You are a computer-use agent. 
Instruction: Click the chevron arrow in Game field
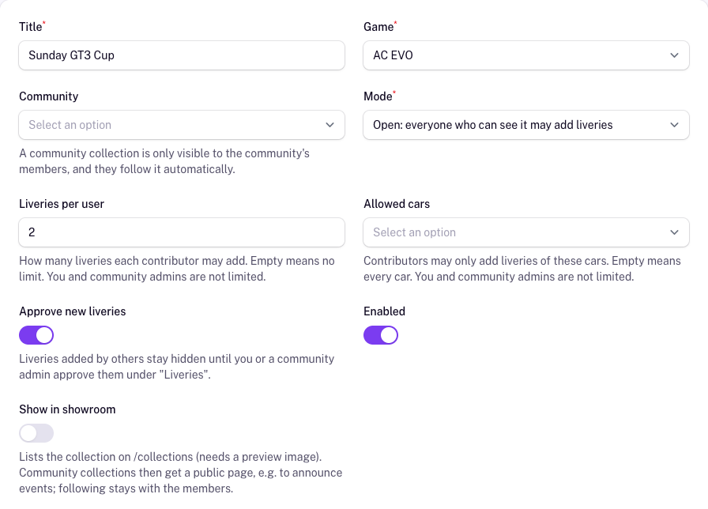pyautogui.click(x=674, y=55)
